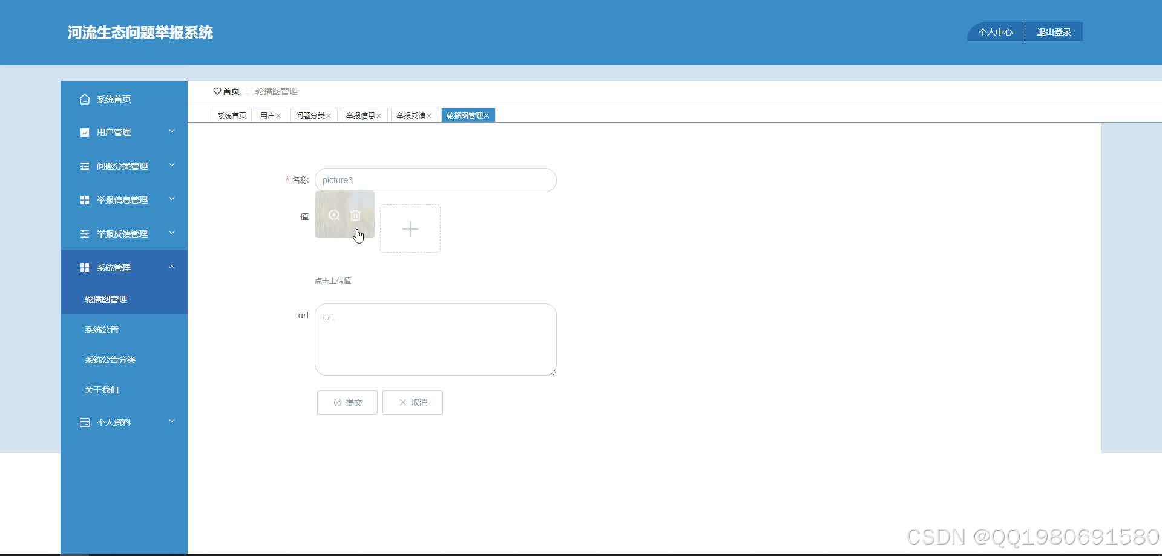Click the list icon beside 问题分类管理
Viewport: 1162px width, 556px height.
(85, 166)
